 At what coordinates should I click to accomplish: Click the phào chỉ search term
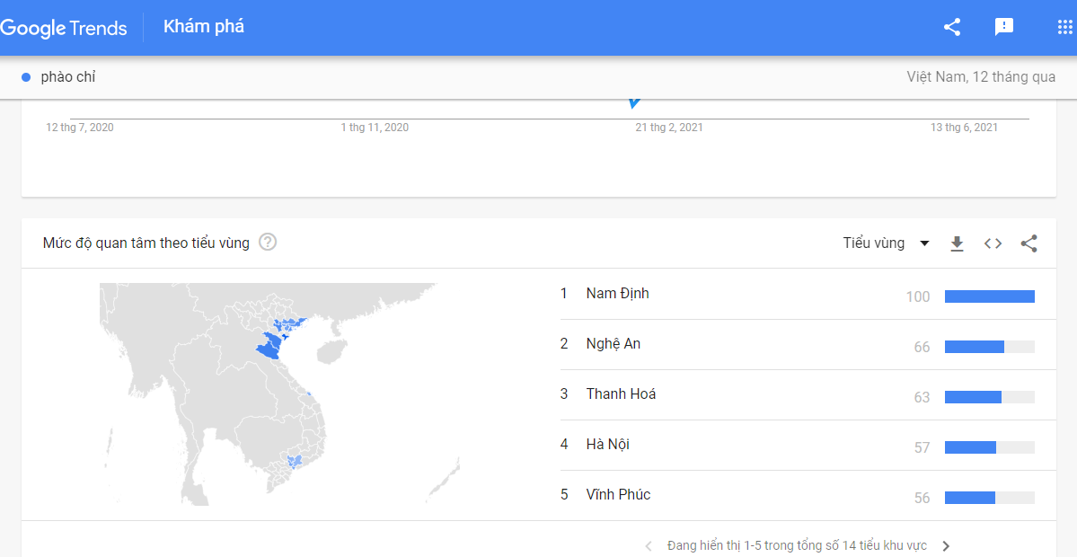click(68, 77)
